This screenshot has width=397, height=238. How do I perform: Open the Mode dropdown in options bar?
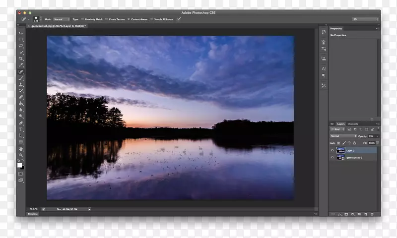coord(62,19)
